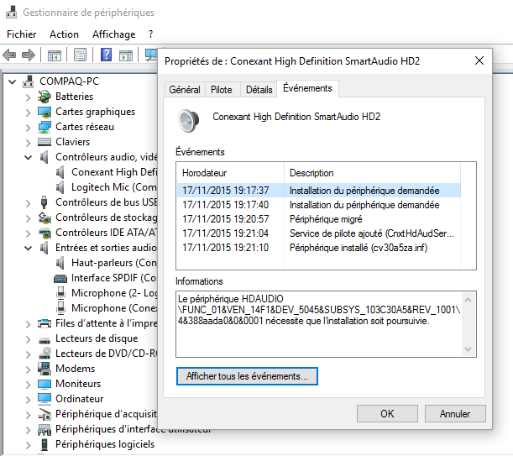Viewport: 513px width, 456px height.
Task: Click the blue help question mark toolbar icon
Action: coord(107,55)
